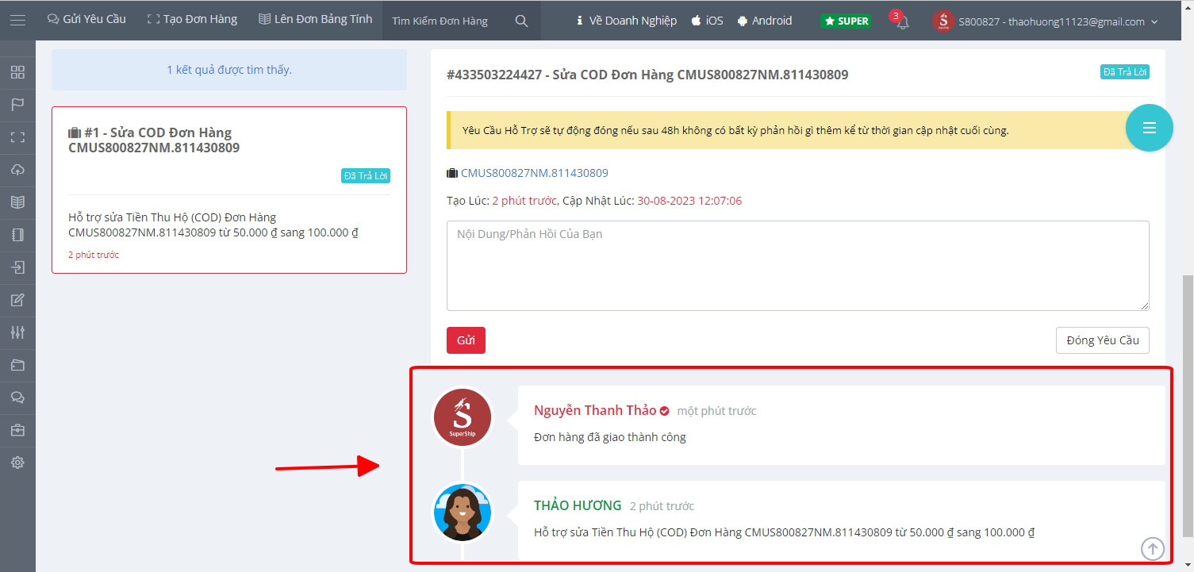
Task: Click the Nguyễn Thanh Thảo name
Action: 595,411
